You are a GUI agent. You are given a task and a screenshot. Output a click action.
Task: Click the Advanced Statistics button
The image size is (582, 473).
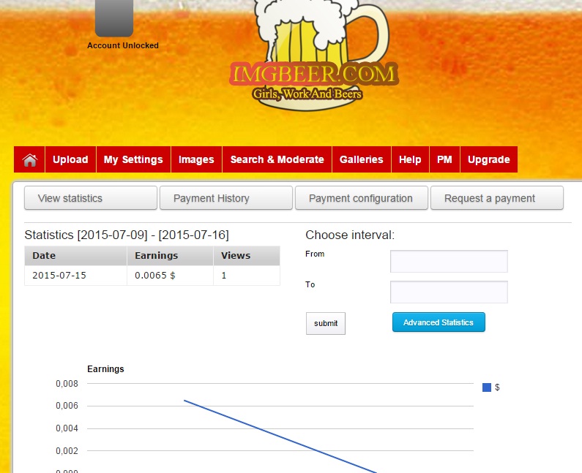pos(439,322)
